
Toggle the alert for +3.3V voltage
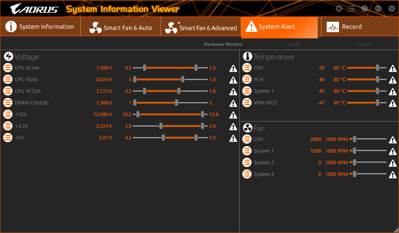(x=233, y=127)
